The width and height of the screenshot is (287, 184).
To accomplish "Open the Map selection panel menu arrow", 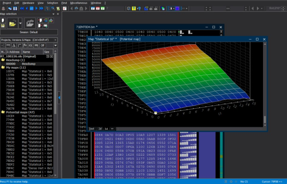I will pos(53,14).
